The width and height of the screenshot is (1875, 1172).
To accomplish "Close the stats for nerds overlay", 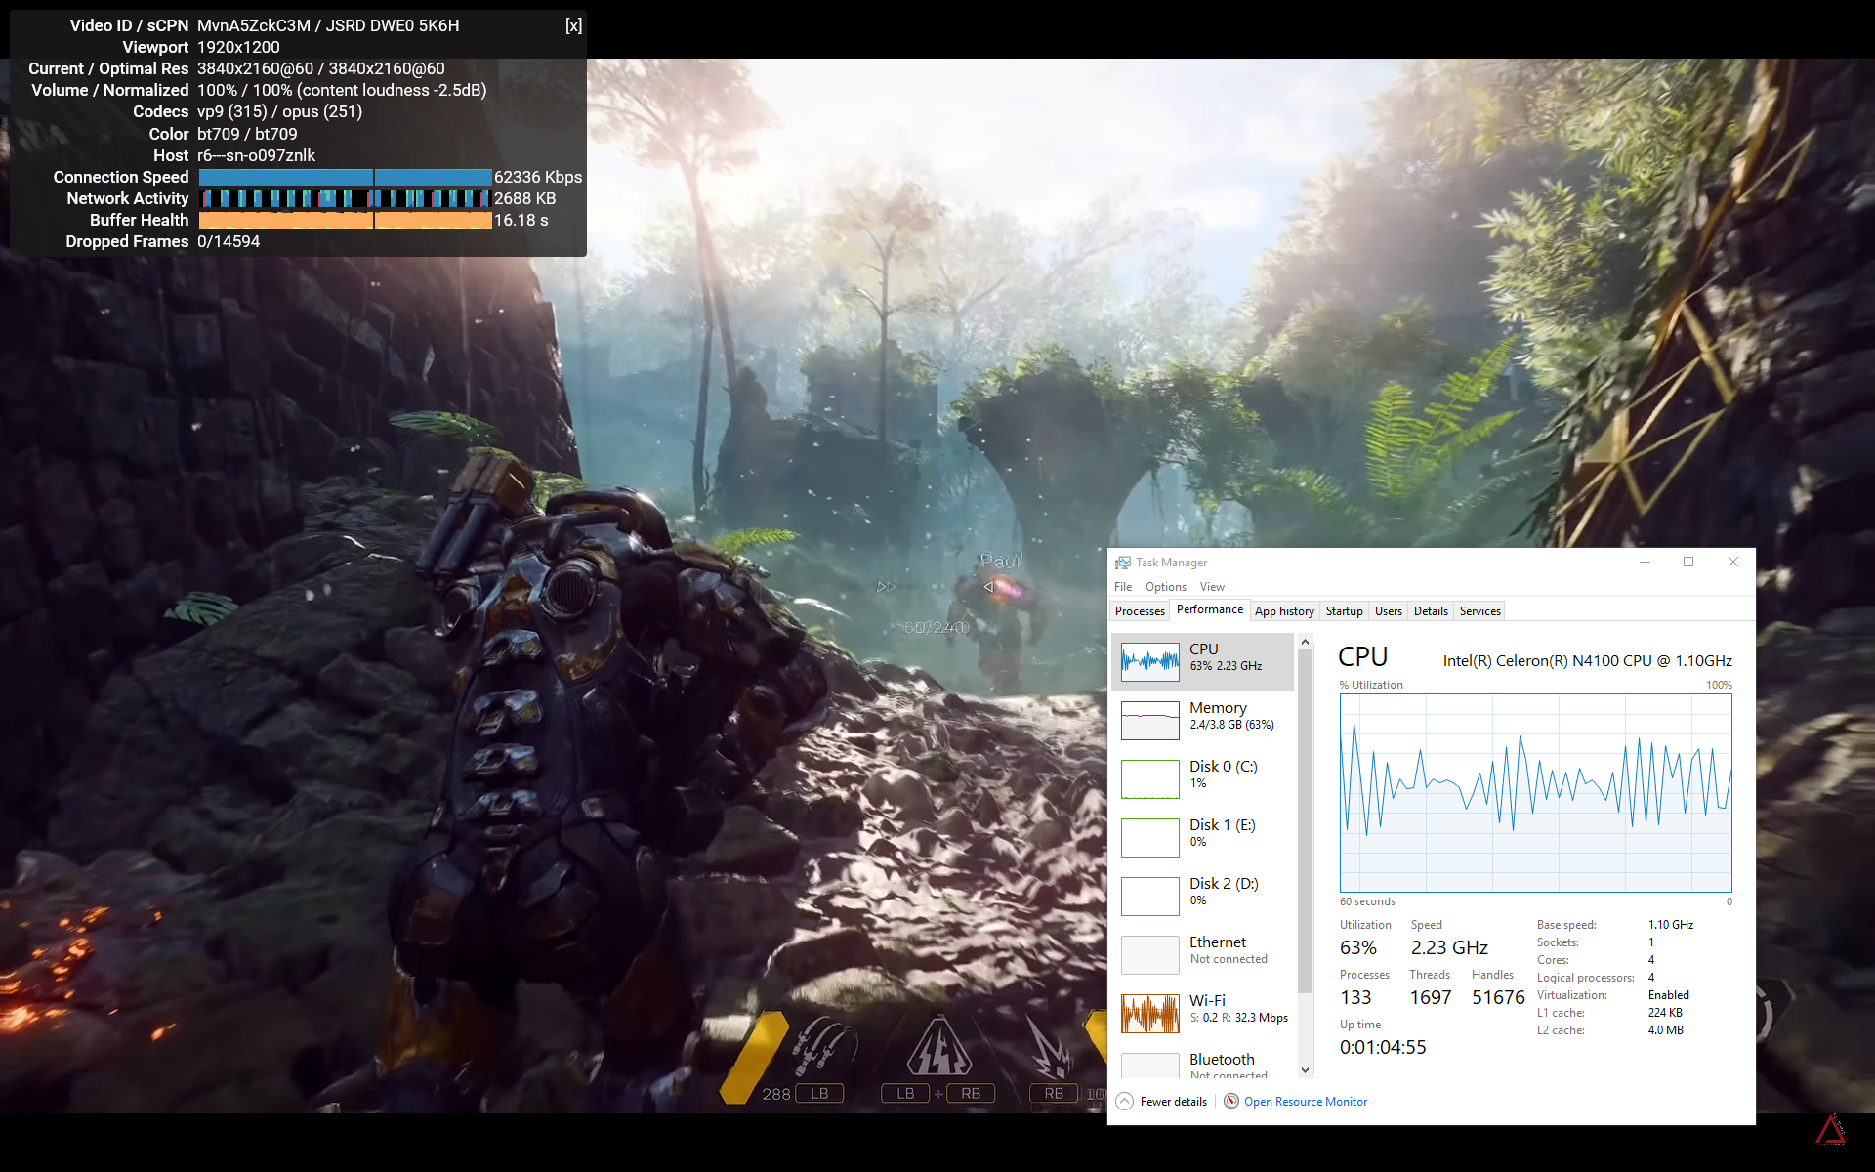I will tap(573, 26).
